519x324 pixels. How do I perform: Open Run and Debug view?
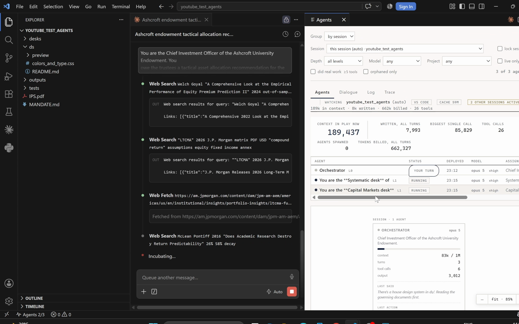9,76
